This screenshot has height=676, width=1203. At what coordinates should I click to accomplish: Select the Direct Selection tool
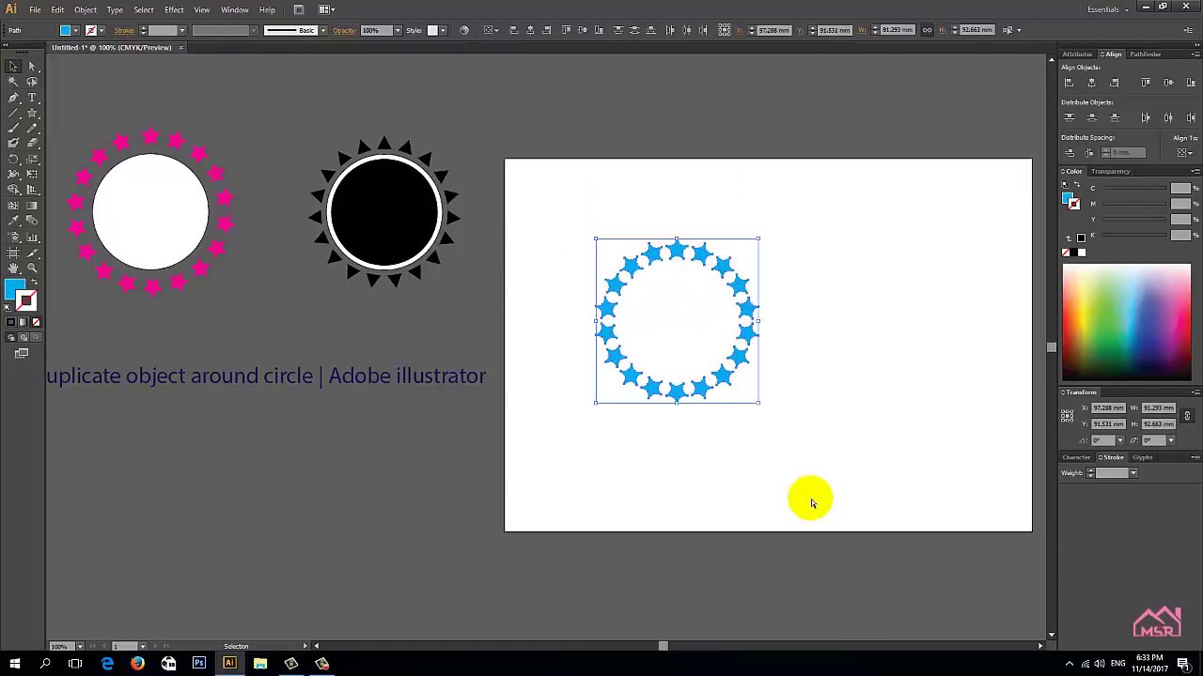coord(32,67)
